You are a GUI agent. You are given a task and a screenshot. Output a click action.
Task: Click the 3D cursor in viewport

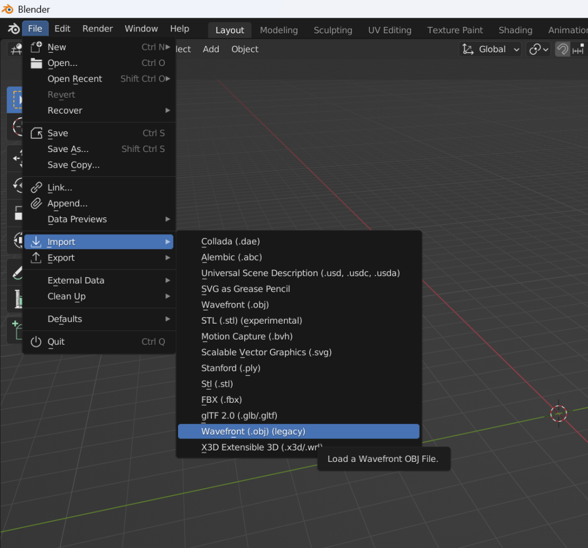(559, 413)
